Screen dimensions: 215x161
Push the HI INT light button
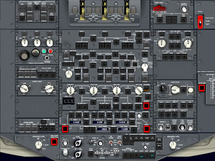(x=152, y=155)
